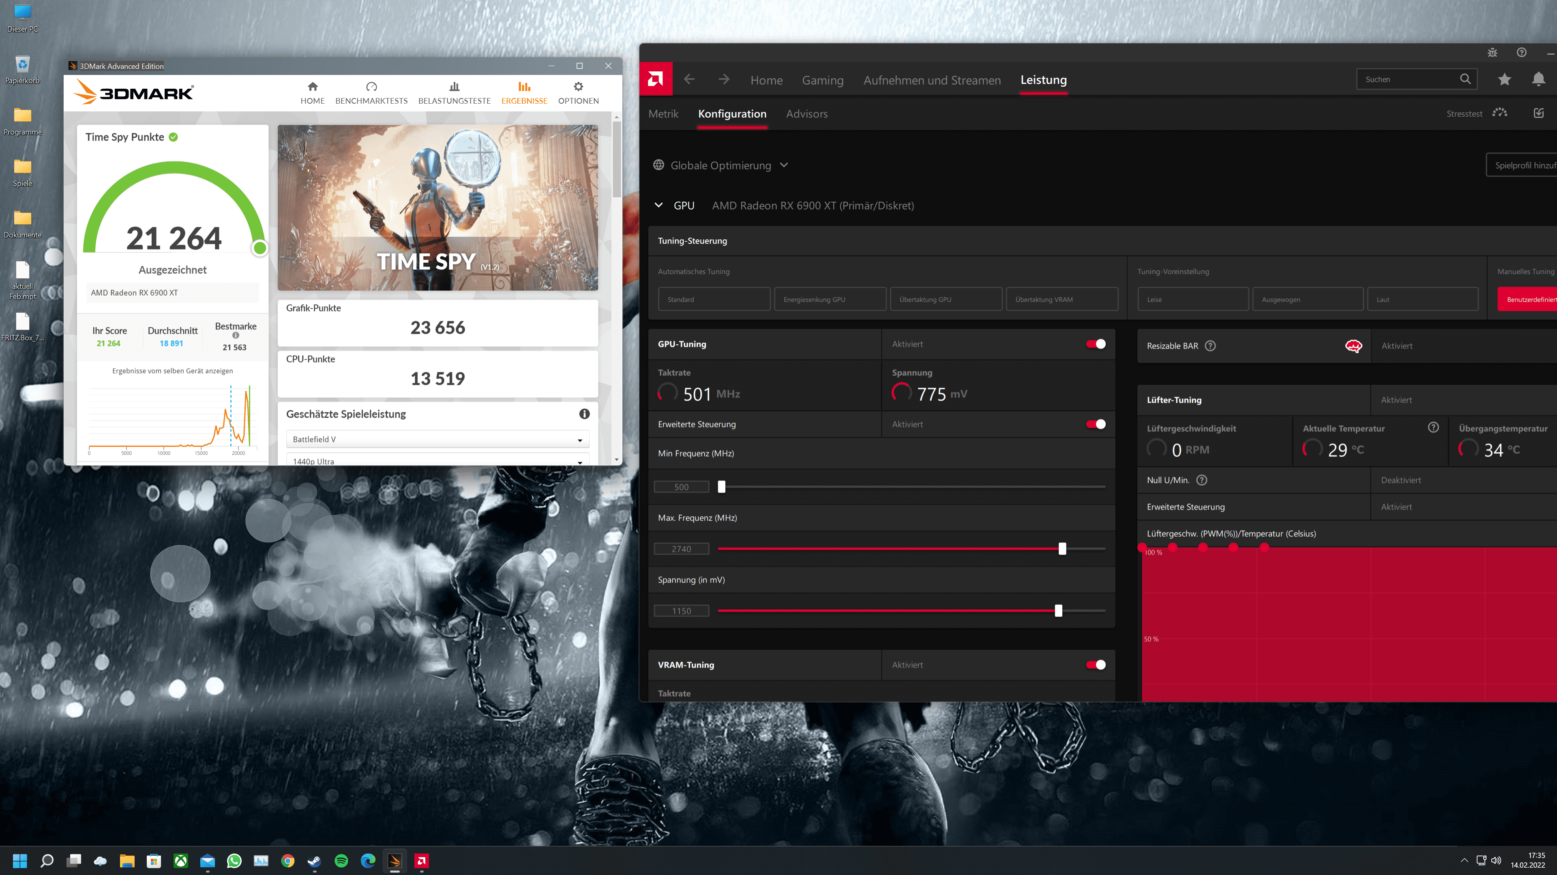Open Aufnehmen und Streamen tab
The image size is (1557, 875).
(931, 80)
